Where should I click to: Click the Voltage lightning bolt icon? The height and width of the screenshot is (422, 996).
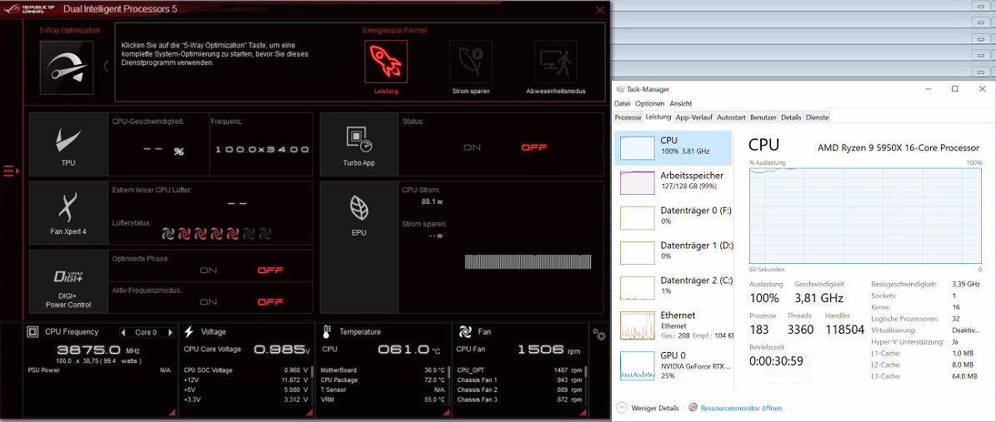(x=188, y=332)
